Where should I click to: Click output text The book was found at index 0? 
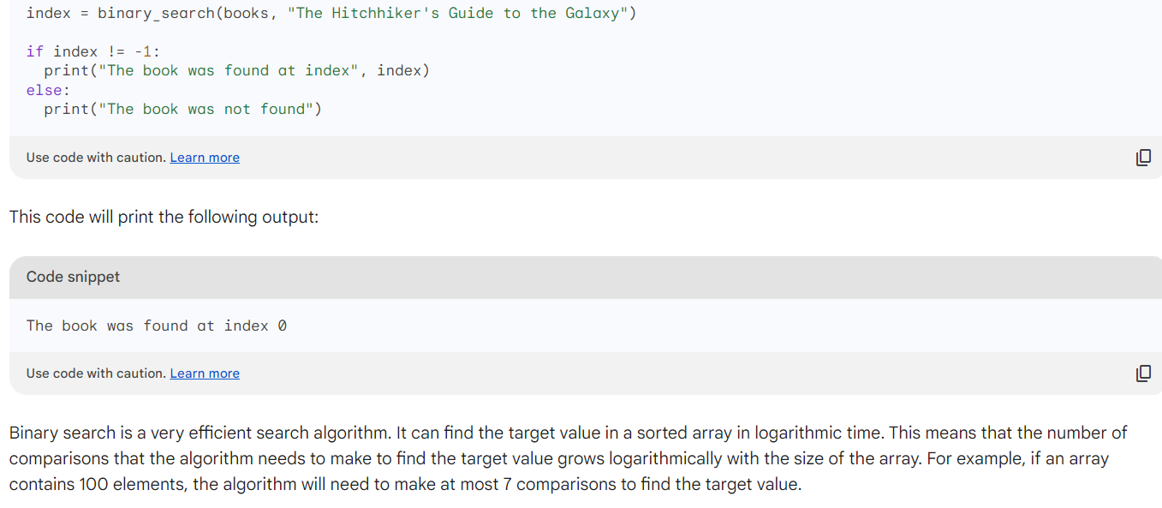pos(157,326)
